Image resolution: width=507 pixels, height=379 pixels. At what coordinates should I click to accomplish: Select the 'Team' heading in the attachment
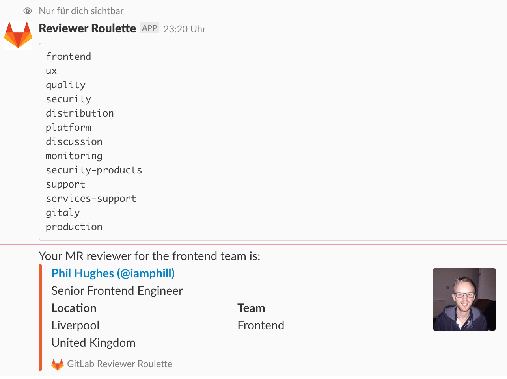pyautogui.click(x=251, y=308)
